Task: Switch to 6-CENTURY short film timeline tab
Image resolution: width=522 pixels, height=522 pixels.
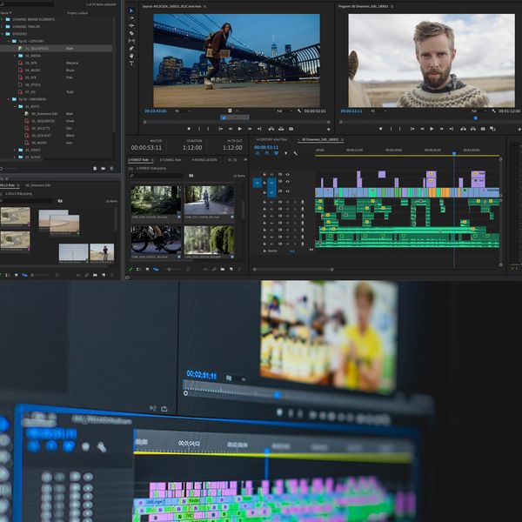Action: (x=271, y=139)
